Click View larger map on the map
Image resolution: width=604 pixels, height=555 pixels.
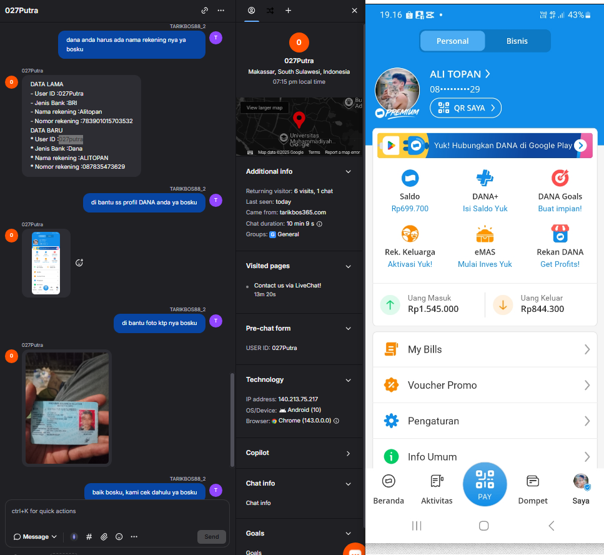265,107
